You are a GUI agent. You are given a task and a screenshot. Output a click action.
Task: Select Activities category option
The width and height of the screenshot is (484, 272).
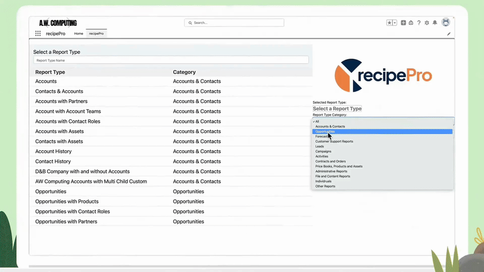click(x=382, y=156)
